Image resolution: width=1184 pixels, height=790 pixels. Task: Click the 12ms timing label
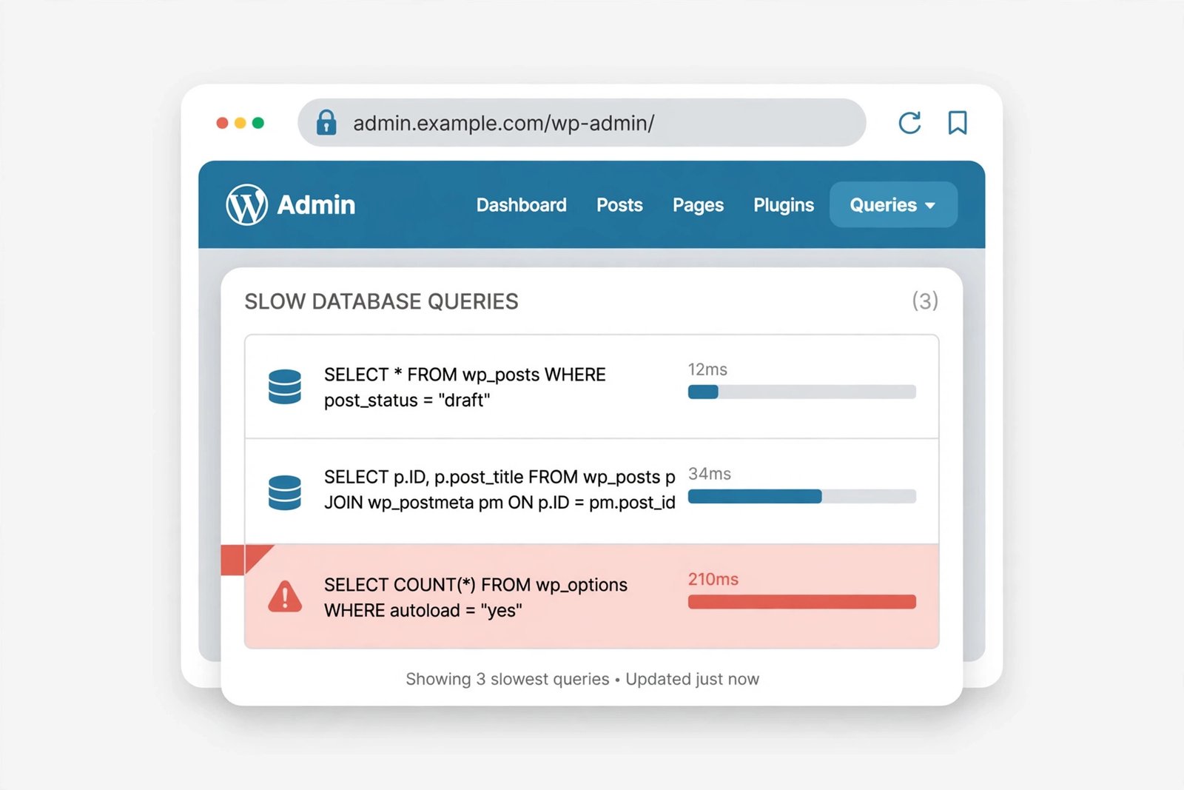(707, 369)
